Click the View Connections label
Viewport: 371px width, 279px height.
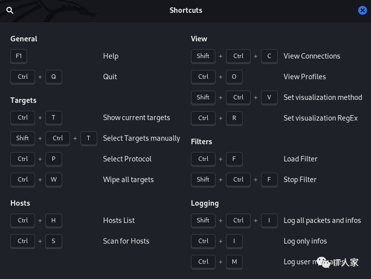coord(312,56)
